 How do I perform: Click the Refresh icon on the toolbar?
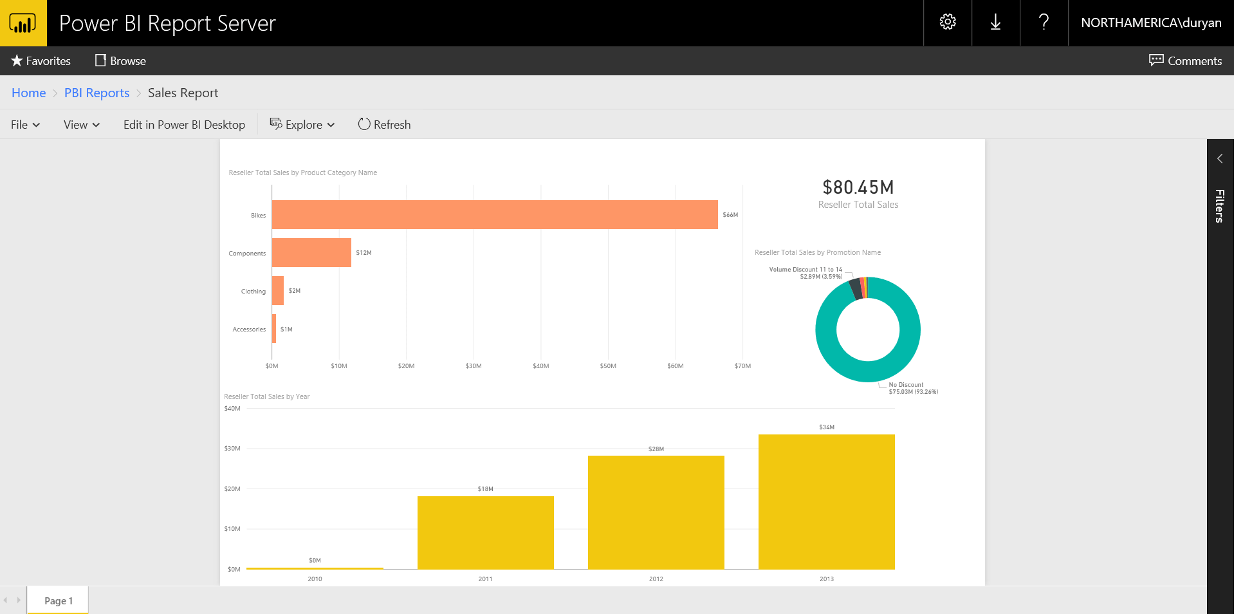(364, 124)
